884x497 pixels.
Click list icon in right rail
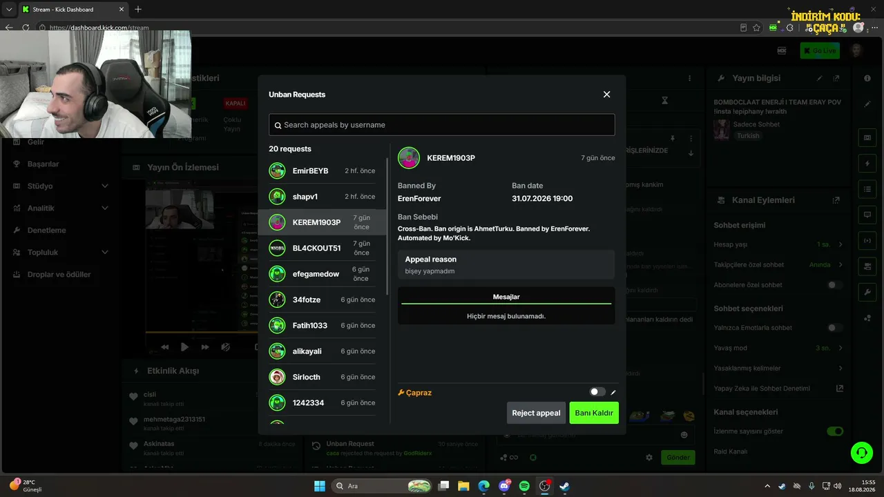[x=867, y=189]
